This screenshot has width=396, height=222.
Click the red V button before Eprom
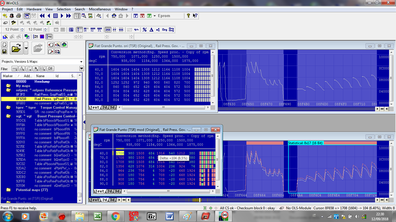(x=142, y=16)
